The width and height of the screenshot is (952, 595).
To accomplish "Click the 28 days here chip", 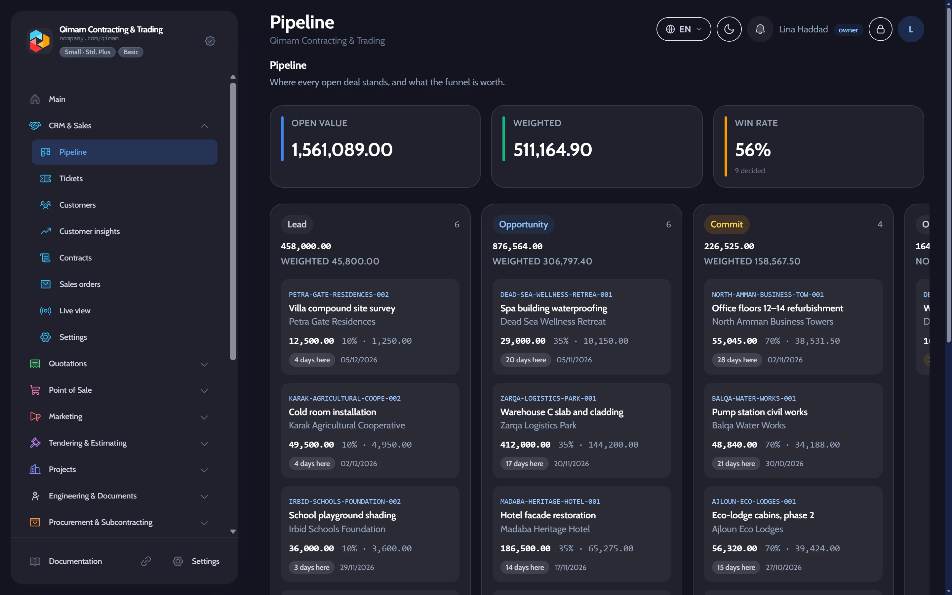I will click(736, 360).
